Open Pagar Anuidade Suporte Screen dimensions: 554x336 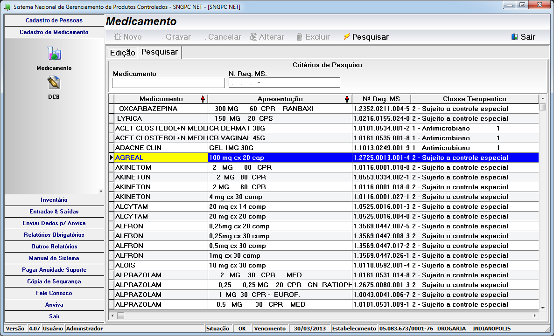click(54, 270)
